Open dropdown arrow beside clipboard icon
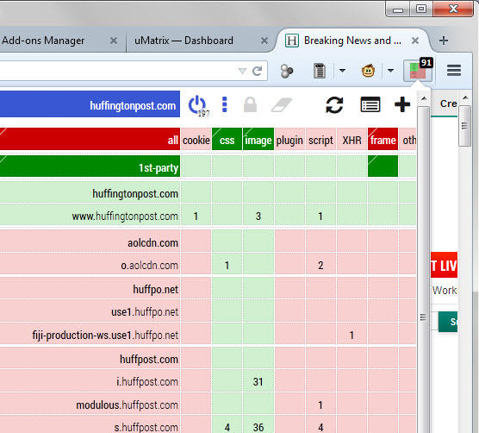The height and width of the screenshot is (433, 479). [x=342, y=71]
